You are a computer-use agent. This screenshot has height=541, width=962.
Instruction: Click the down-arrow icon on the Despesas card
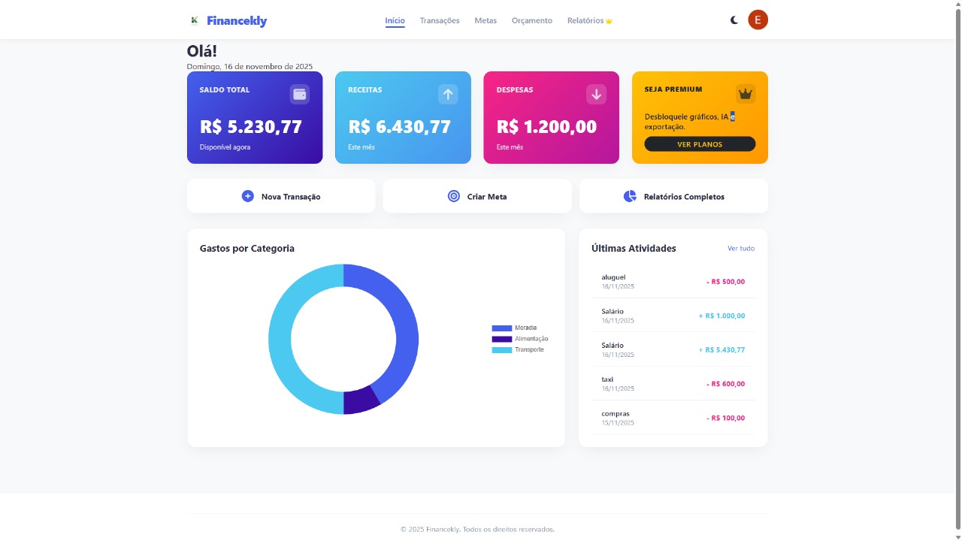[x=596, y=94]
